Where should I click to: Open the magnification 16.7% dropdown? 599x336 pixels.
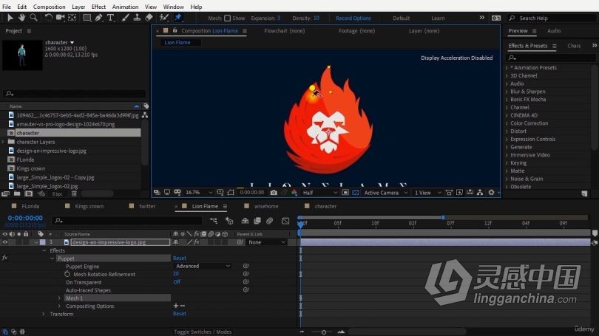199,193
